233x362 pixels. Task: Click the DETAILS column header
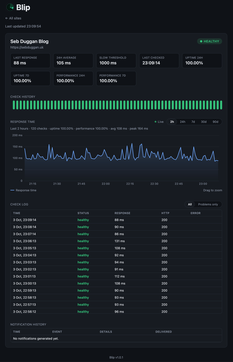[106, 332]
